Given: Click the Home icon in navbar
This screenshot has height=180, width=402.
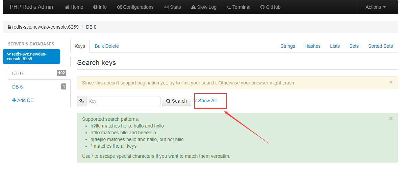Looking at the screenshot, I should pyautogui.click(x=67, y=7).
